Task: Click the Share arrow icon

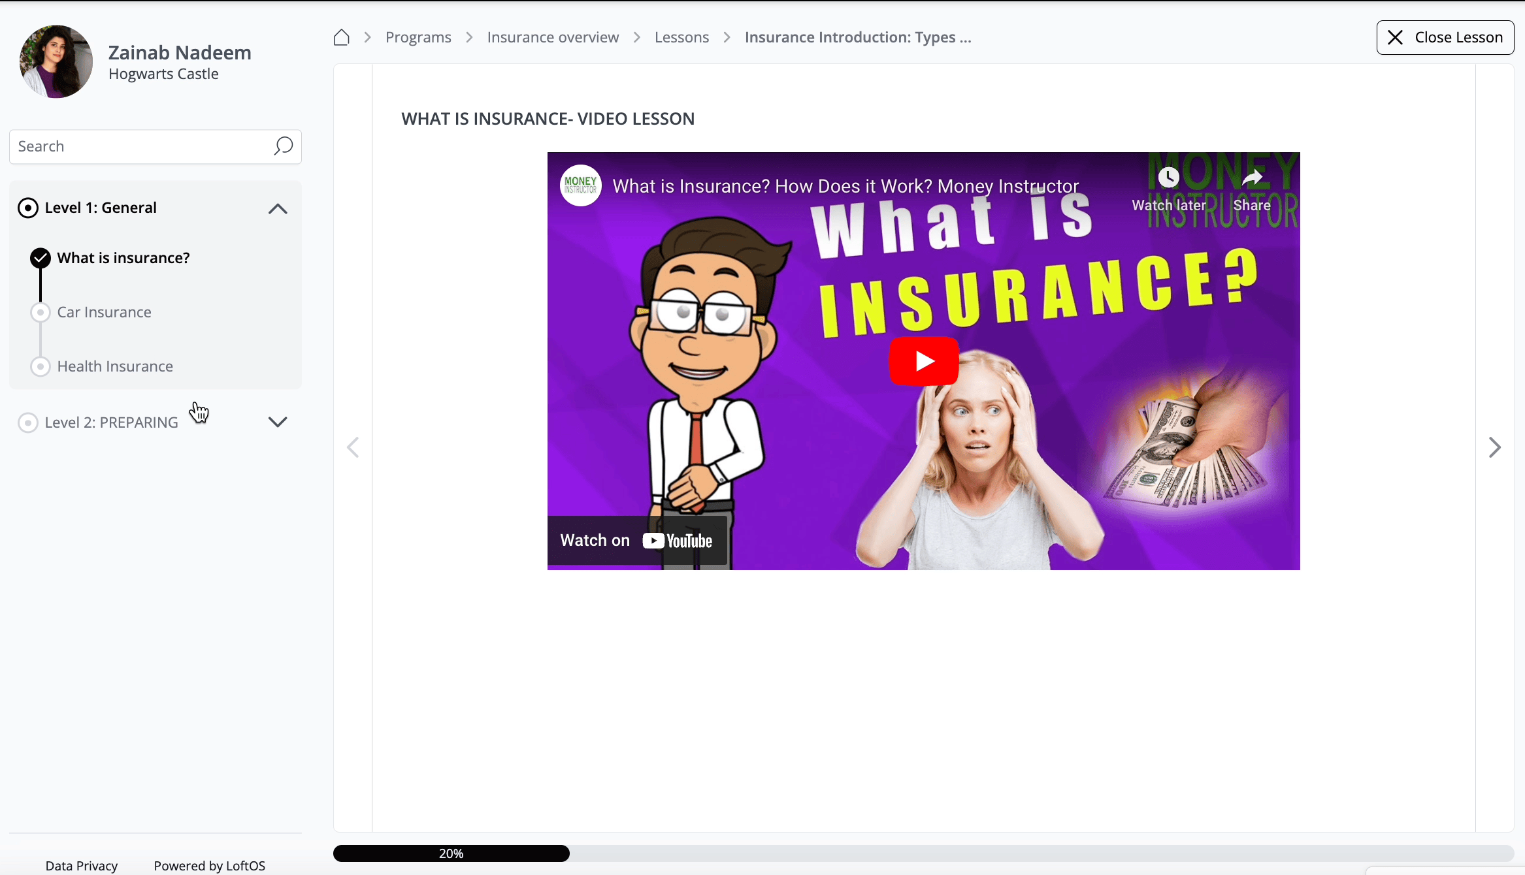Action: point(1251,178)
